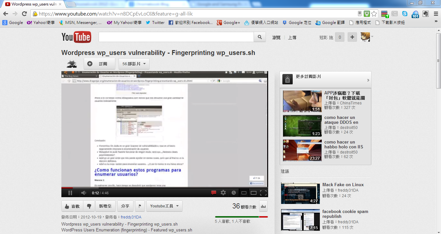The width and height of the screenshot is (441, 234).
Task: Open the Yahoo!奇摩 bookmark
Action: coord(41,23)
